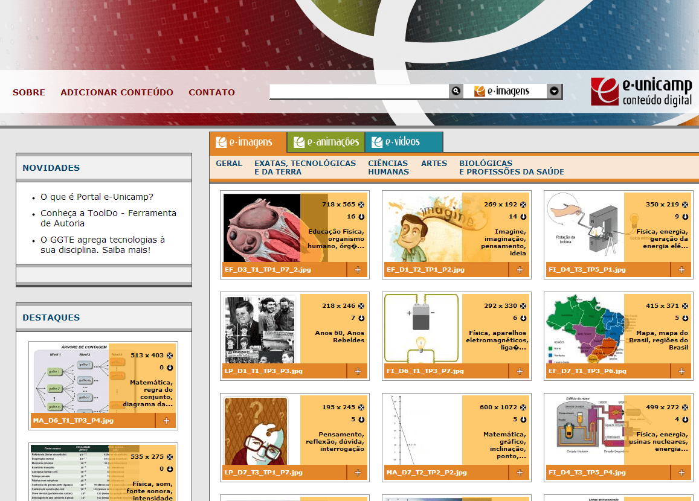Filter by GERAL category
This screenshot has width=699, height=501.
(229, 164)
